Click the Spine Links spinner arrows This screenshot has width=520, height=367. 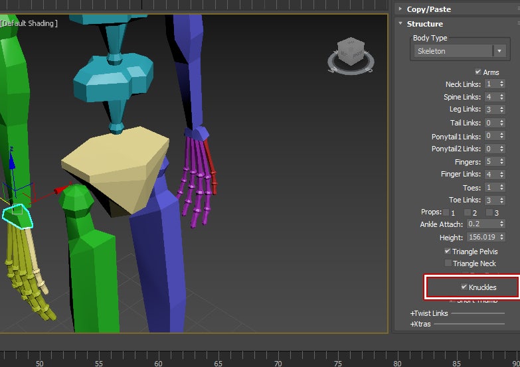click(x=501, y=97)
